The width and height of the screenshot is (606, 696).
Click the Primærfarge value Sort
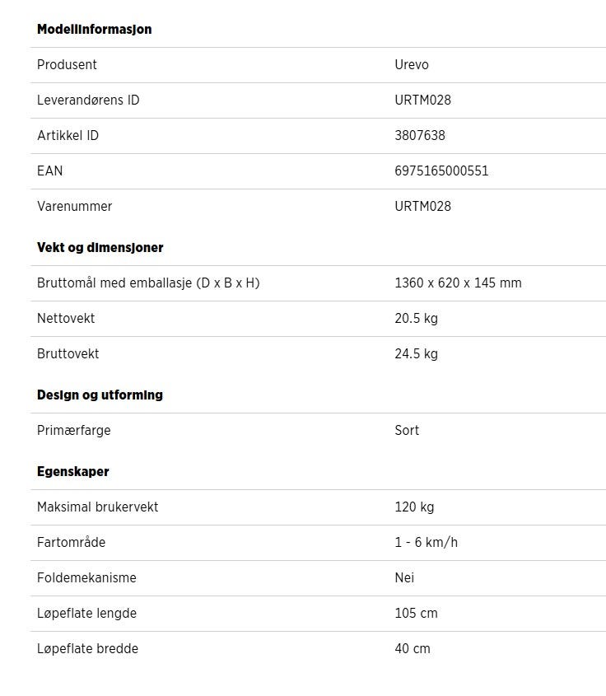[x=407, y=430]
